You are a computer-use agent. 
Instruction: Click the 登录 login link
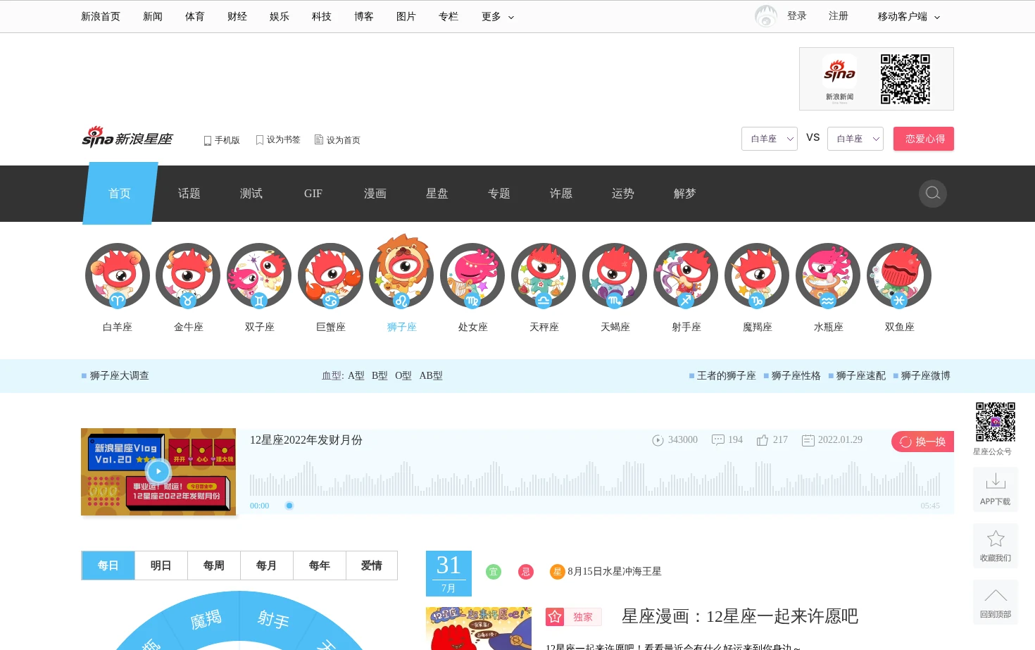point(797,15)
